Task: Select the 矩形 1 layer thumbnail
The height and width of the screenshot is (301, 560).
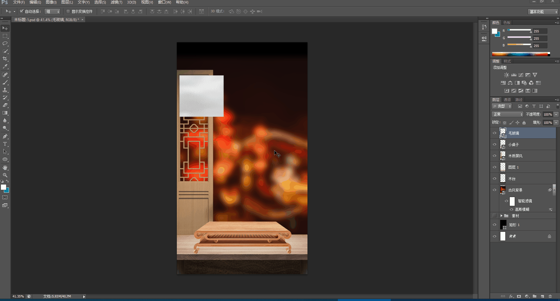Action: (x=503, y=225)
